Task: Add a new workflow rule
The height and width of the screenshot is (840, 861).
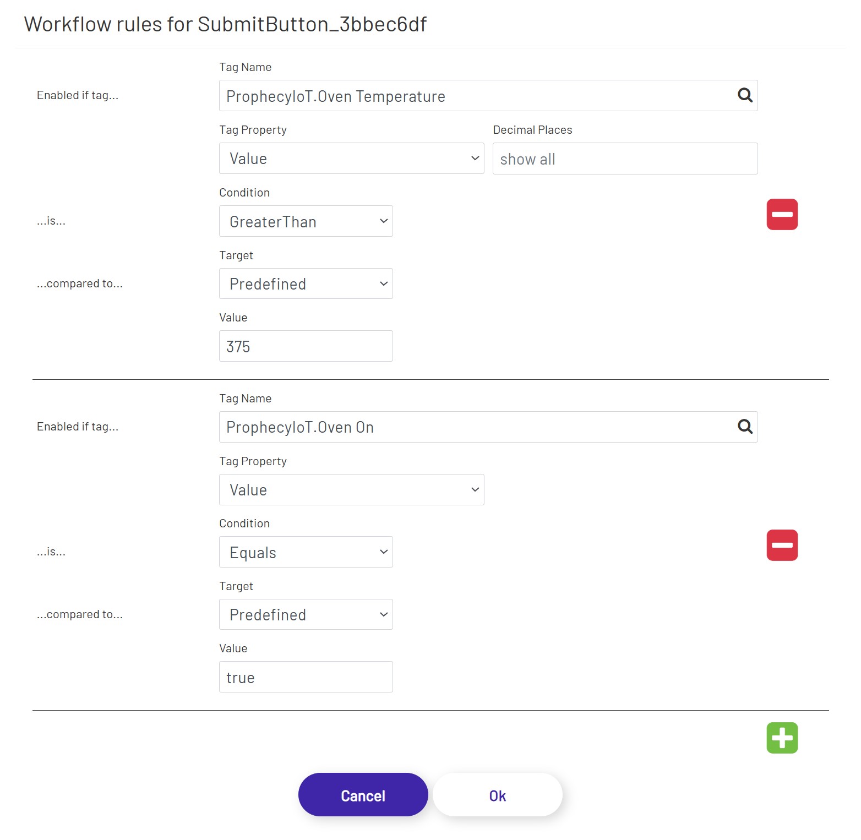Action: point(782,738)
